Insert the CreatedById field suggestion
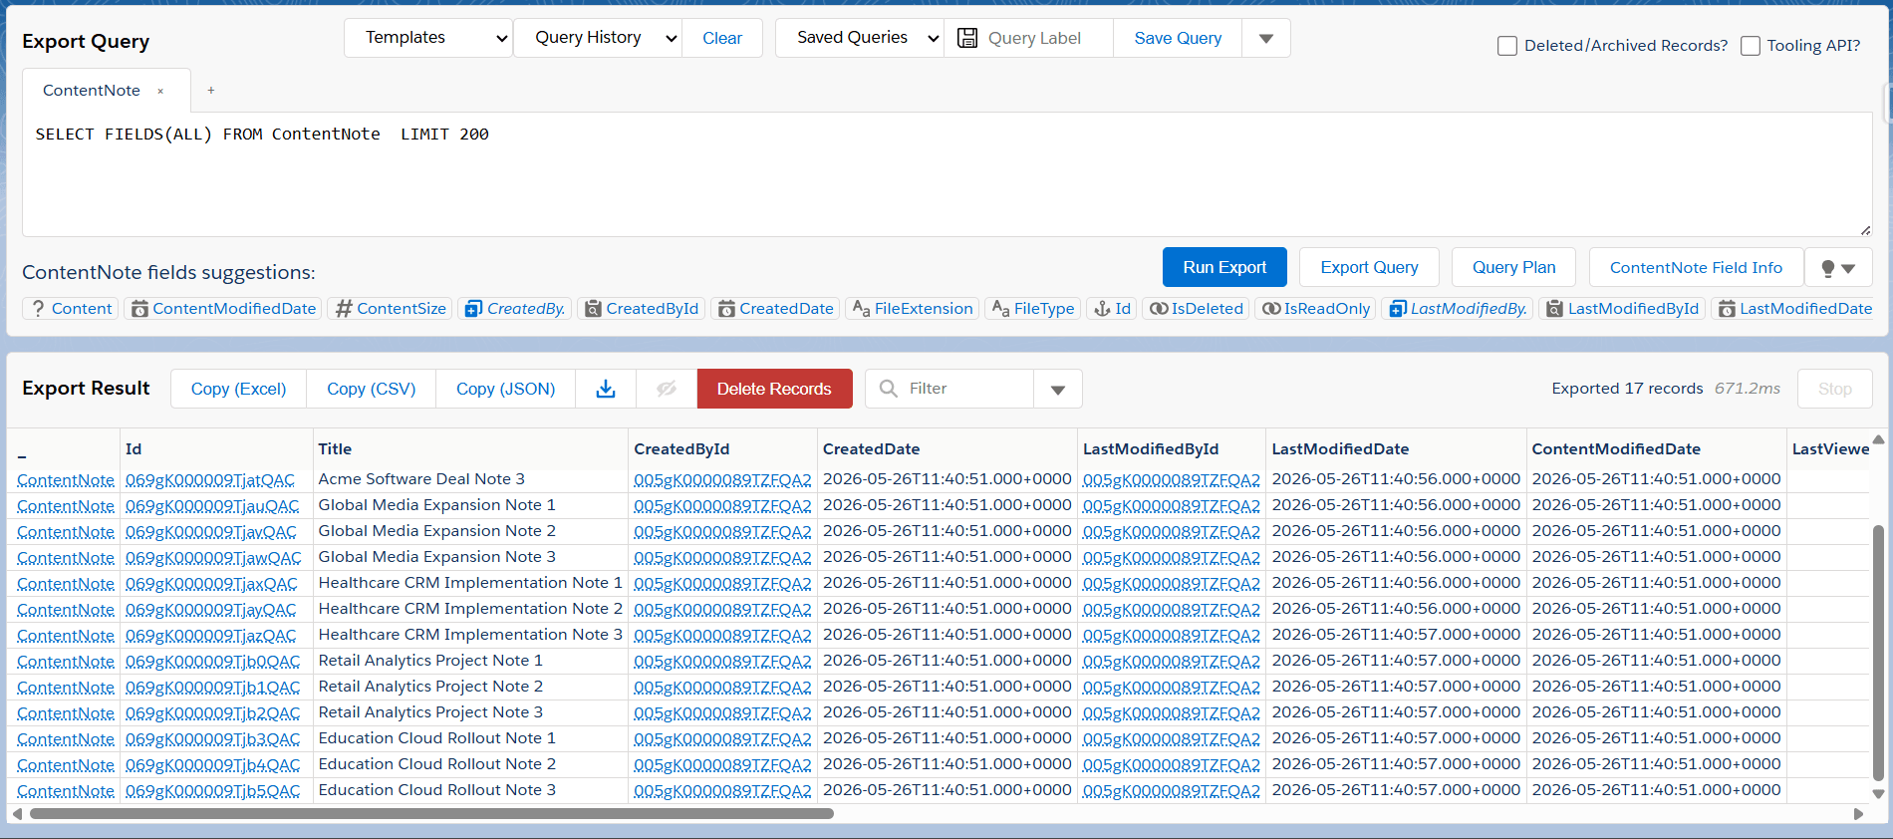The image size is (1893, 839). click(x=642, y=309)
